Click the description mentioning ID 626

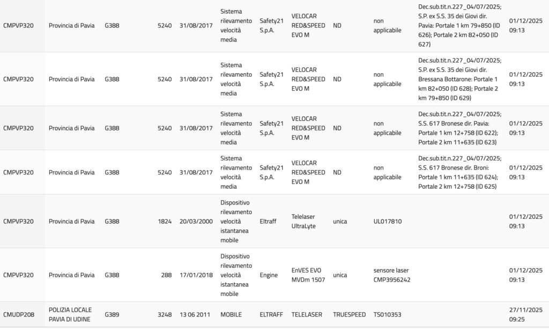tap(459, 26)
